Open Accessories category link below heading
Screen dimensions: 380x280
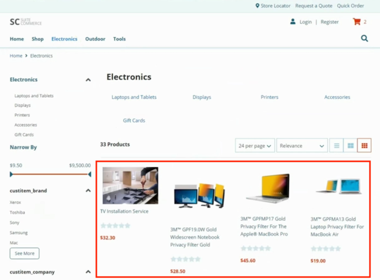click(x=337, y=97)
